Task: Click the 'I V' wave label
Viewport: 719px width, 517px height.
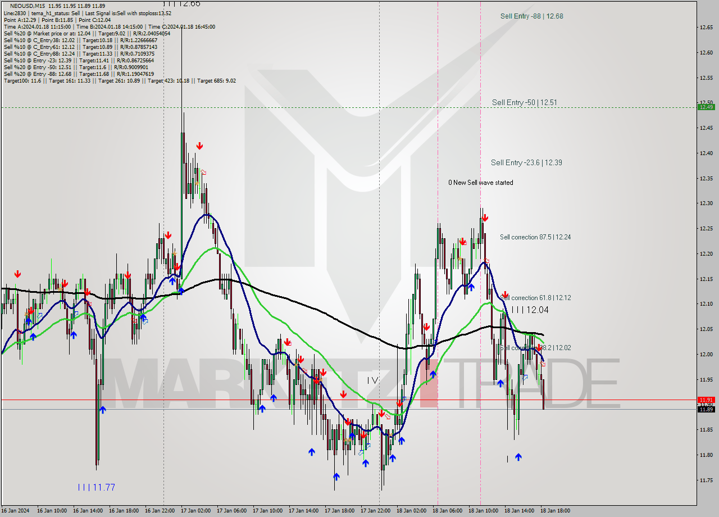Action: 372,380
